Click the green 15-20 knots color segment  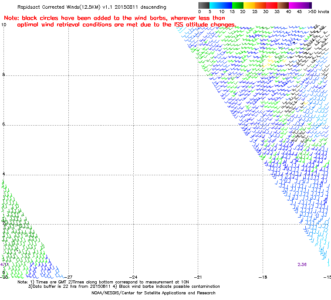(238, 5)
